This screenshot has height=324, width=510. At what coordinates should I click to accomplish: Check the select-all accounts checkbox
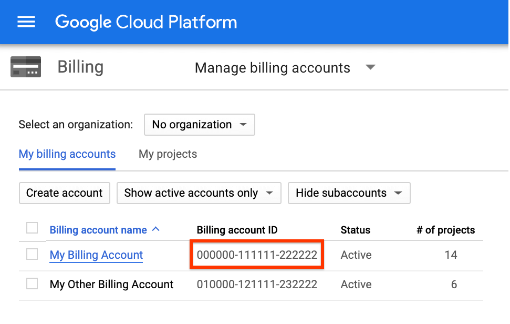(32, 228)
